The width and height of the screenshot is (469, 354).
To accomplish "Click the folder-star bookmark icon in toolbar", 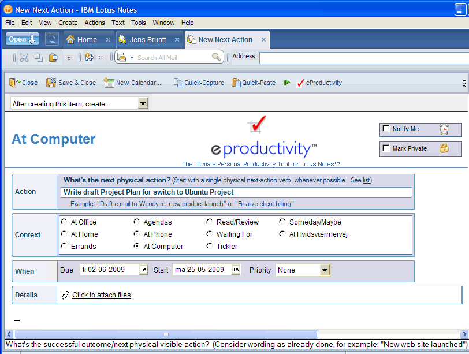I will click(90, 57).
